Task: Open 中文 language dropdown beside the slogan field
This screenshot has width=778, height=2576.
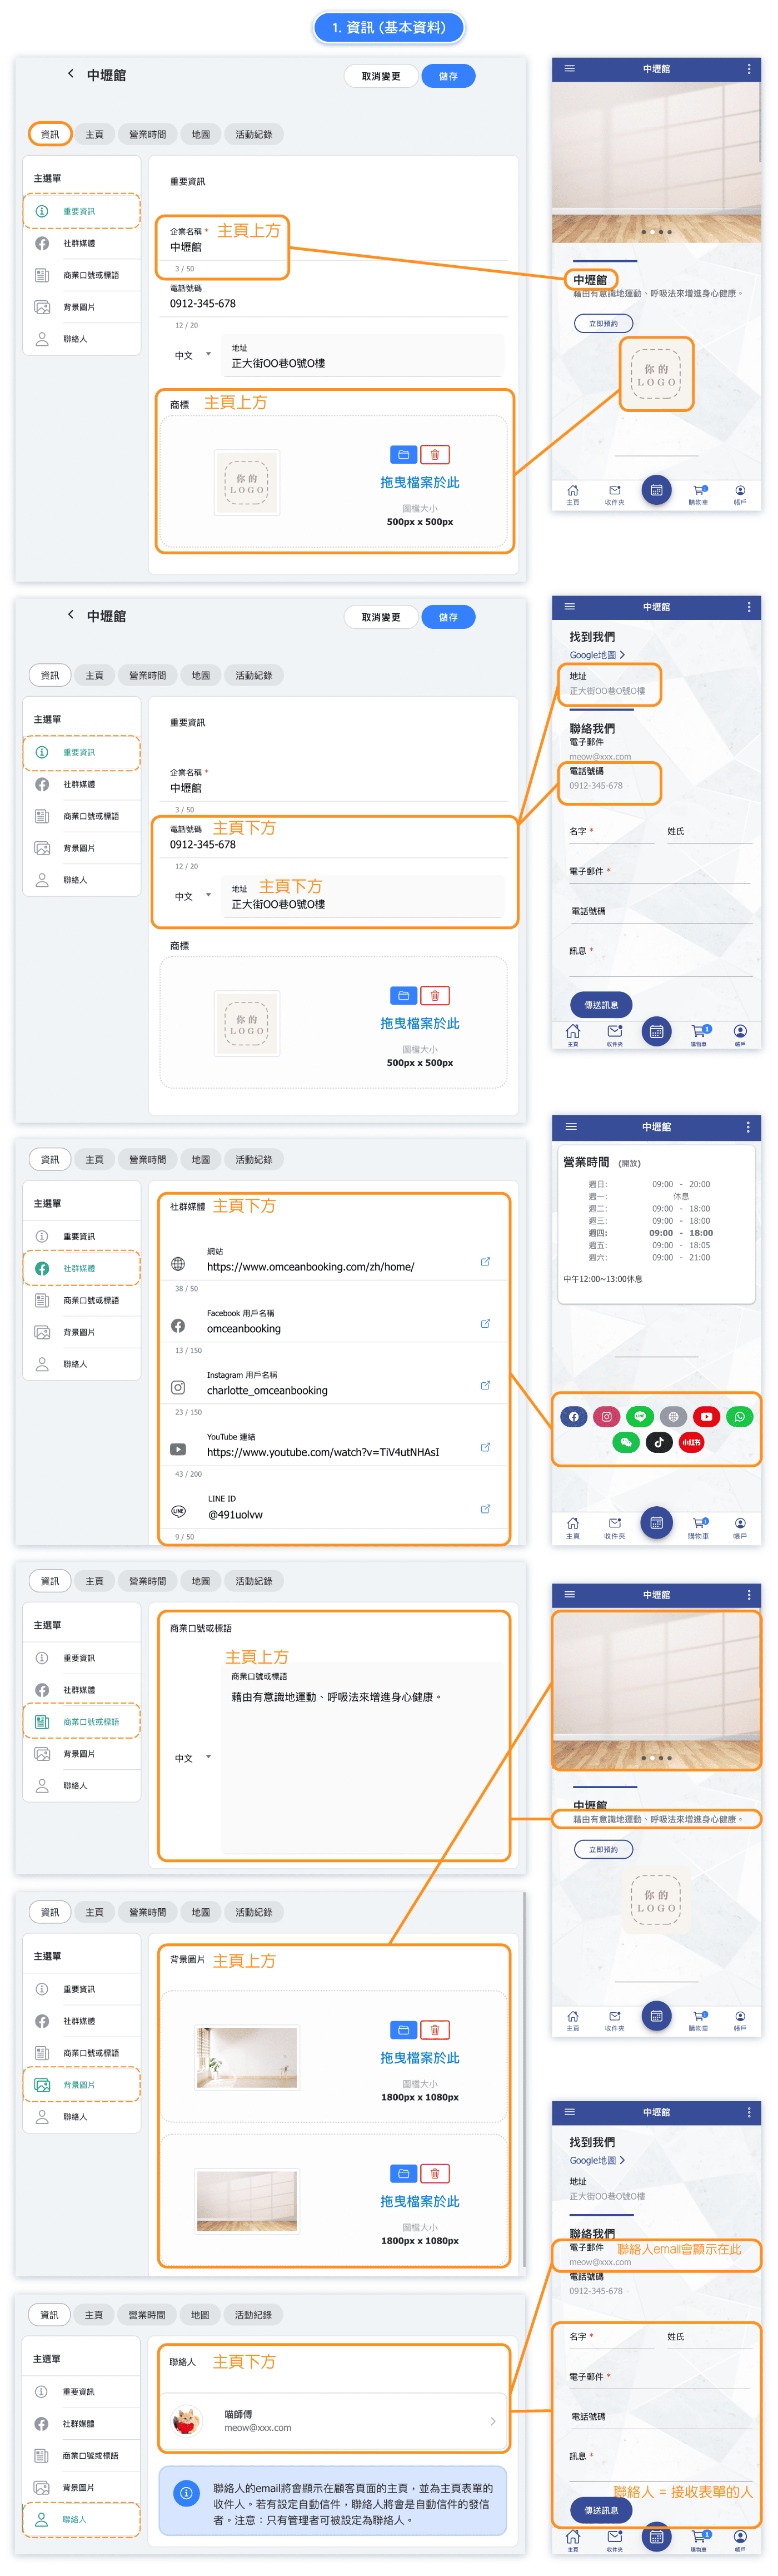Action: pos(193,1757)
